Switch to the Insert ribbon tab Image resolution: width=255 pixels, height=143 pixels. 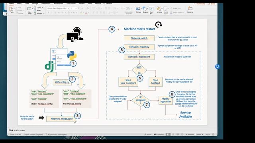pos(19,4)
